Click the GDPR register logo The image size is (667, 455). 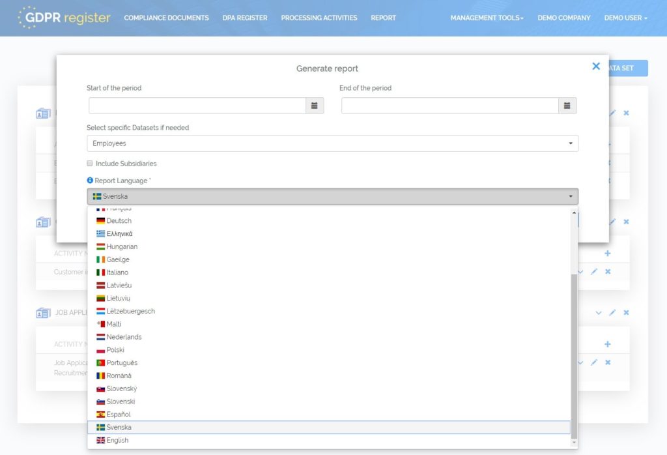pyautogui.click(x=64, y=18)
